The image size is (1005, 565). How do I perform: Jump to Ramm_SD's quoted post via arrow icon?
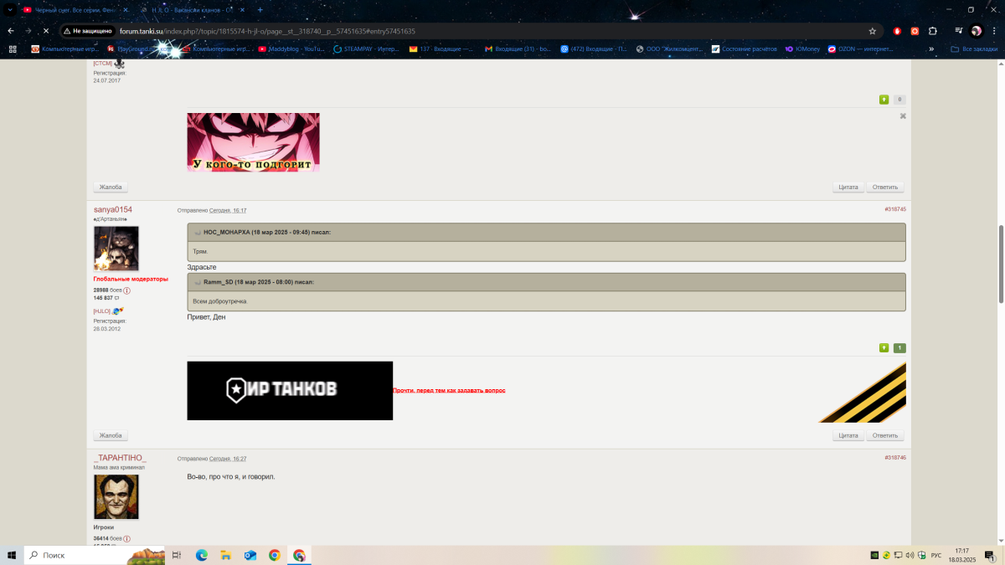(x=198, y=282)
